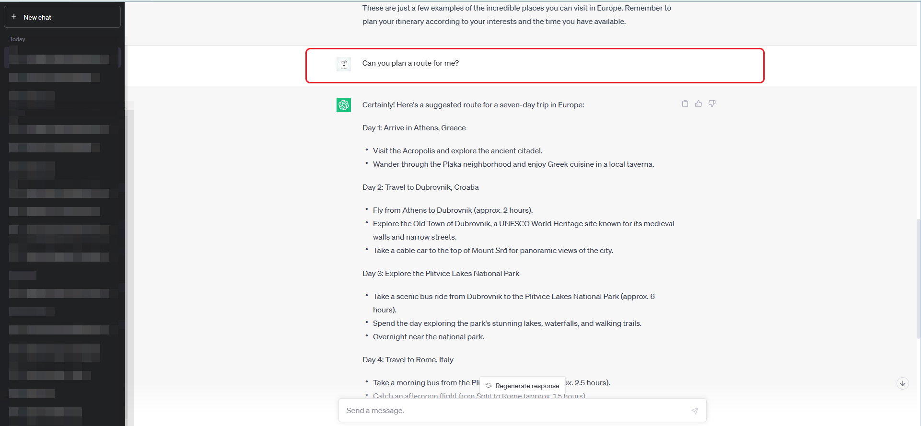Viewport: 921px width, 426px height.
Task: Select the third conversation in the sidebar
Action: click(x=59, y=96)
